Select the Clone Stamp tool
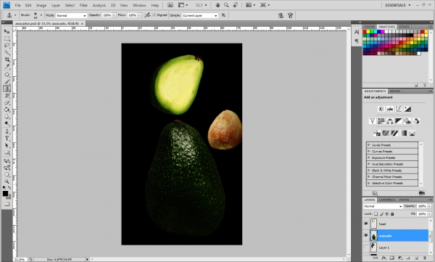This screenshot has height=262, width=435. 7,89
